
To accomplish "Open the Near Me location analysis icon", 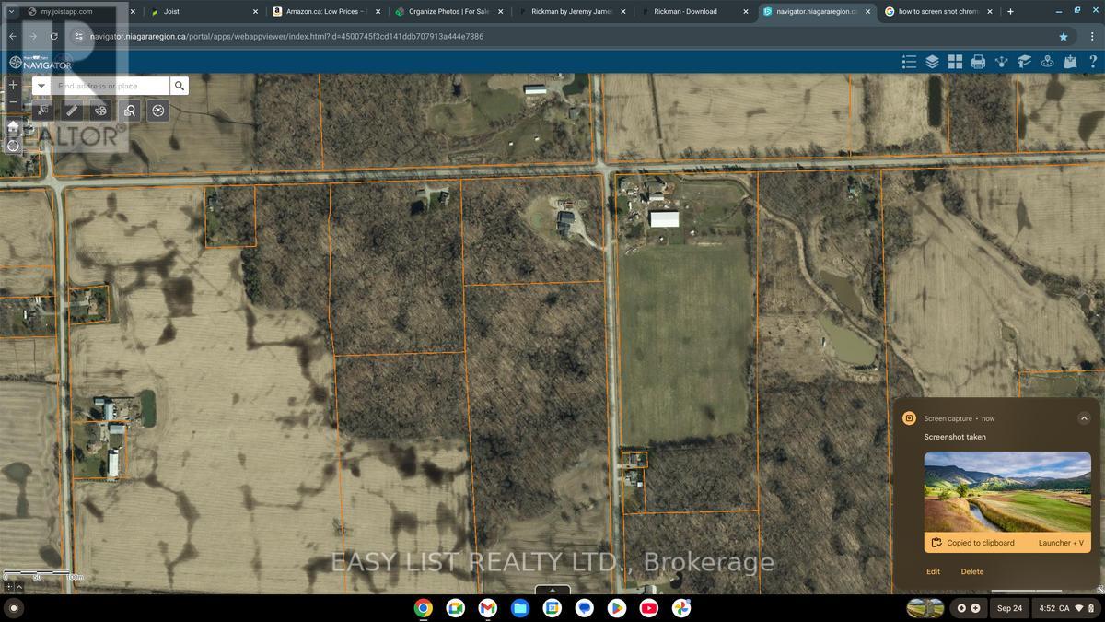I will click(x=1046, y=61).
